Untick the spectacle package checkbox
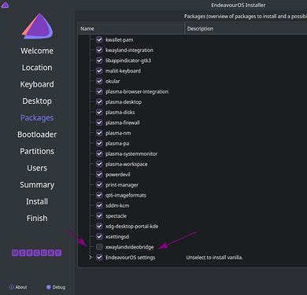Viewport: 307px width, 295px height. (x=99, y=216)
